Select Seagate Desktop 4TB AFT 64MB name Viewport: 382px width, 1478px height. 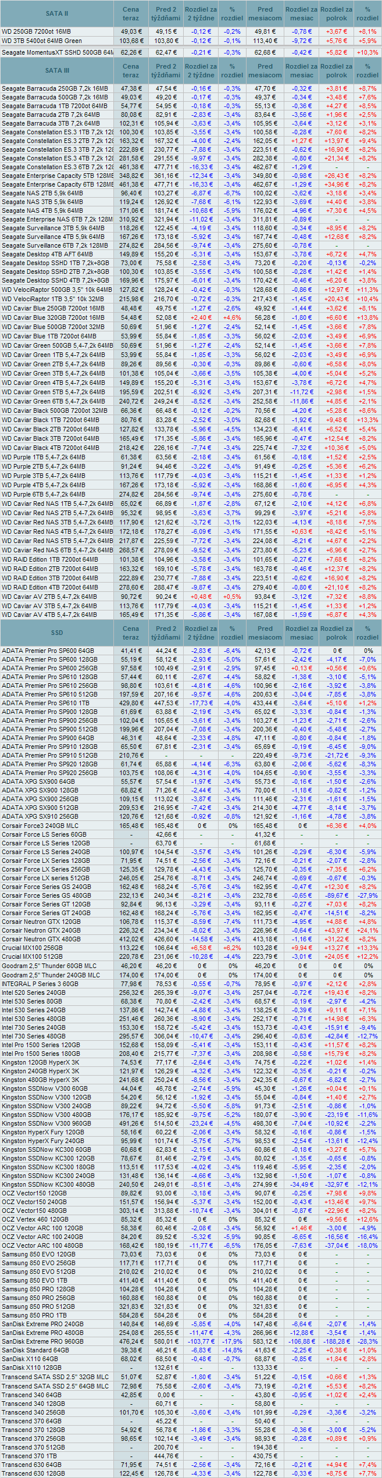[48, 255]
